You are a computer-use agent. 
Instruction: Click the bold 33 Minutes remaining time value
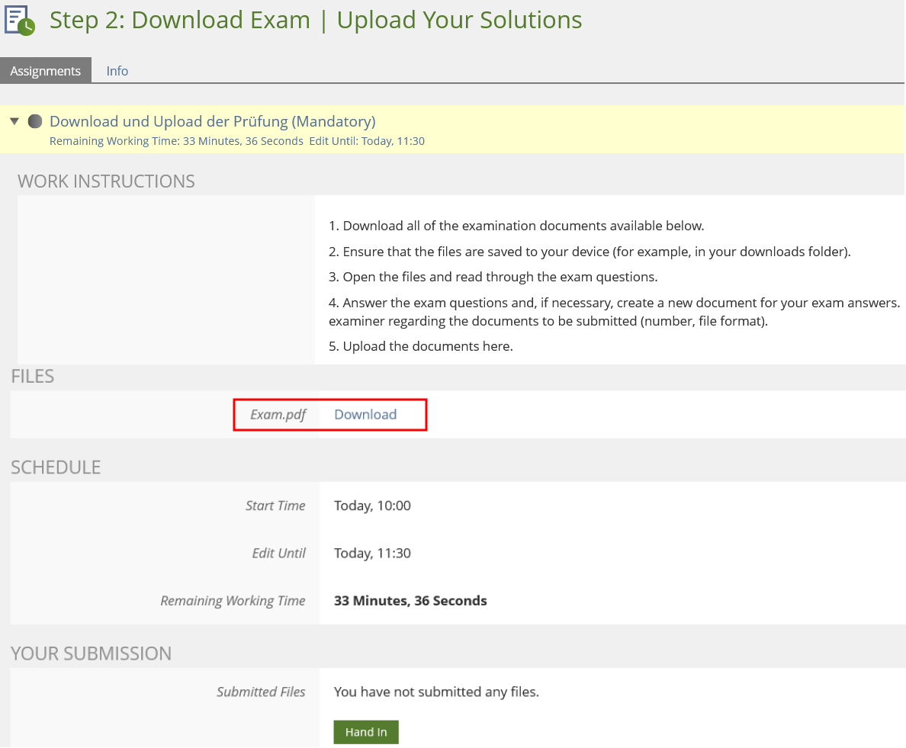[410, 601]
